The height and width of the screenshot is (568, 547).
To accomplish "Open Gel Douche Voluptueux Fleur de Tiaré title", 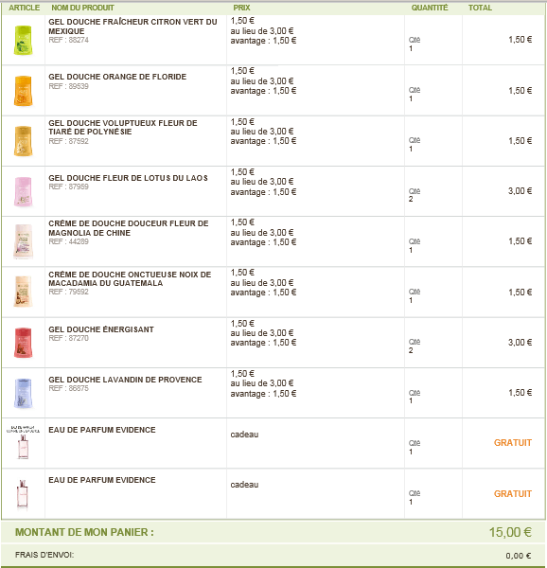I will tap(123, 127).
